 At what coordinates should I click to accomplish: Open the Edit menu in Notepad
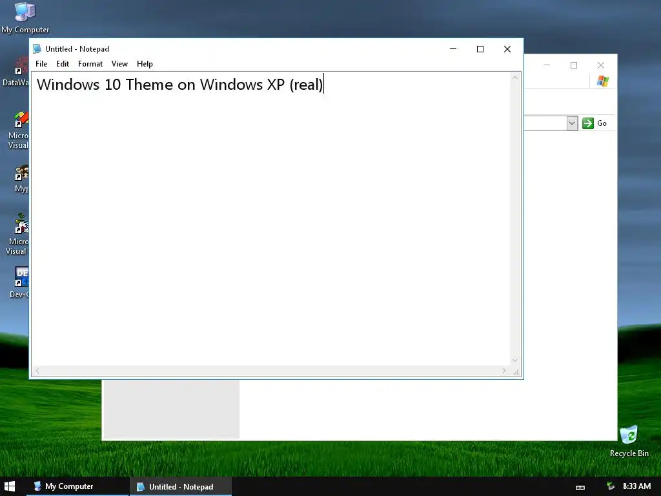click(63, 64)
